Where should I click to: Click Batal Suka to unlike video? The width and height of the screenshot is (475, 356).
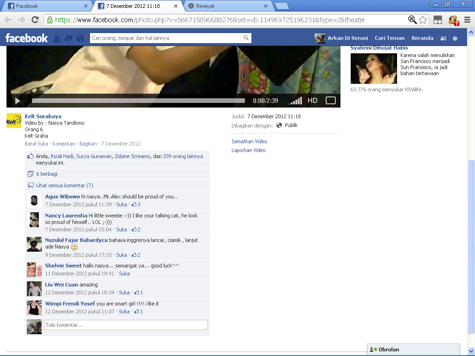pos(36,144)
